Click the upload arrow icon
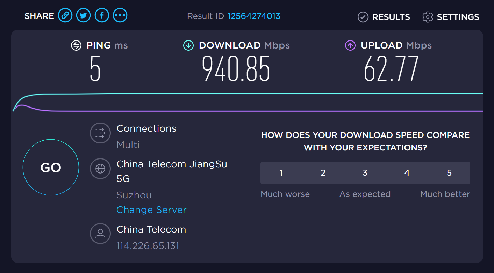Screen dimensions: 494x273 pos(350,45)
